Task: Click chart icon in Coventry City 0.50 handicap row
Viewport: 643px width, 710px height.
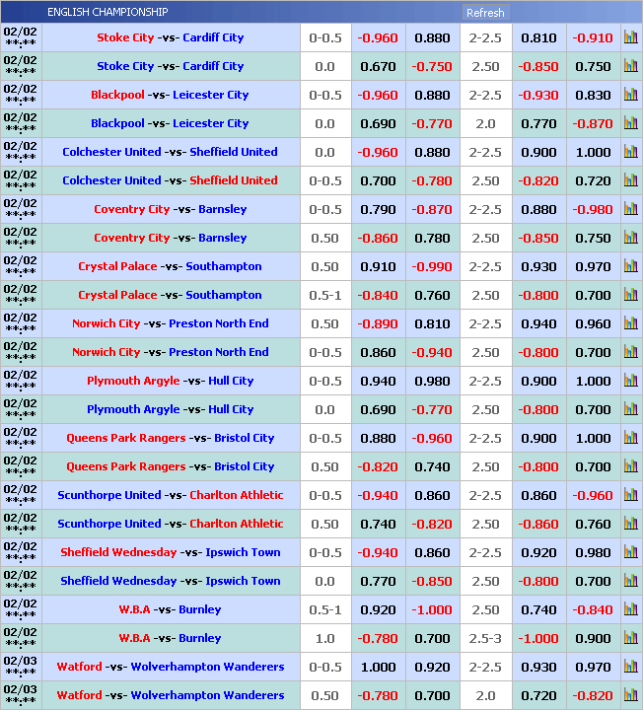Action: 630,238
